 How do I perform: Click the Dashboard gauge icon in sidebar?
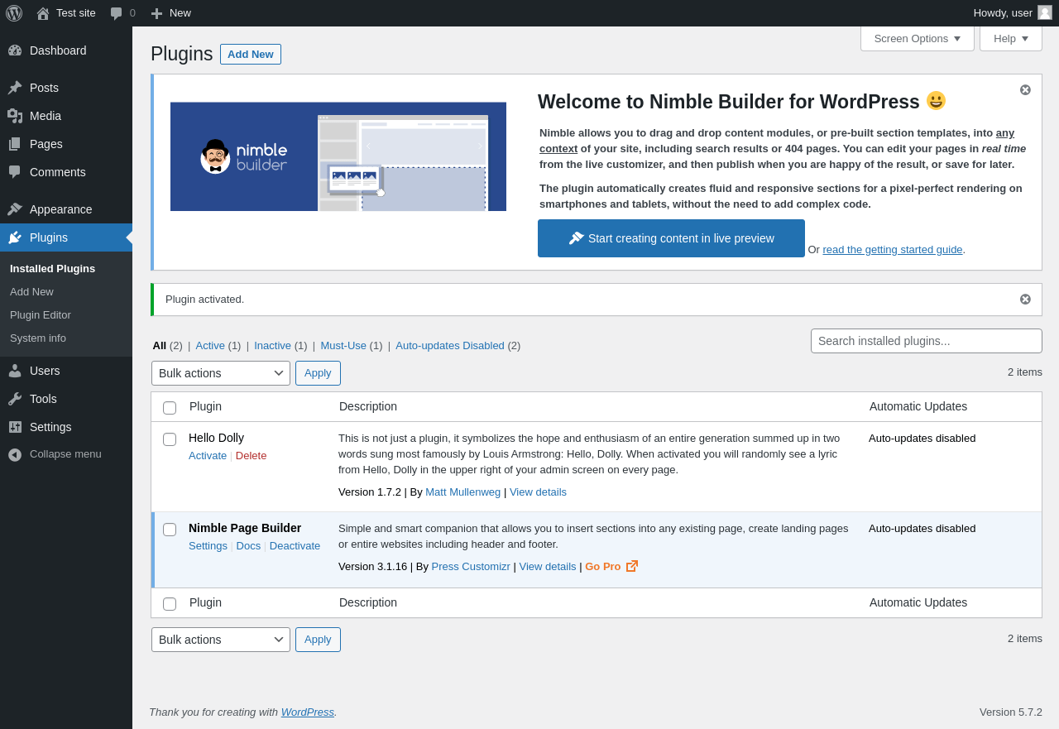click(x=15, y=50)
